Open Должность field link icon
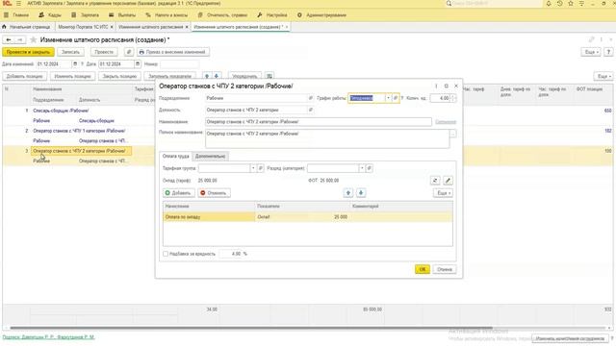 [x=311, y=110]
